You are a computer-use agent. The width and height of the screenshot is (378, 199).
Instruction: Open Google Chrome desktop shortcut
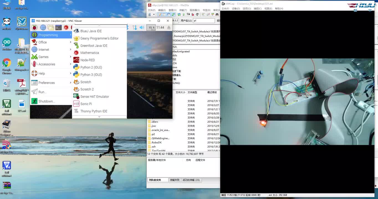tap(7, 66)
